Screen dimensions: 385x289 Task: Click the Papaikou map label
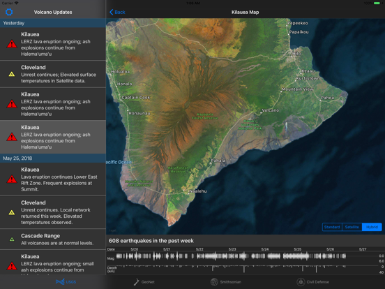pyautogui.click(x=299, y=32)
